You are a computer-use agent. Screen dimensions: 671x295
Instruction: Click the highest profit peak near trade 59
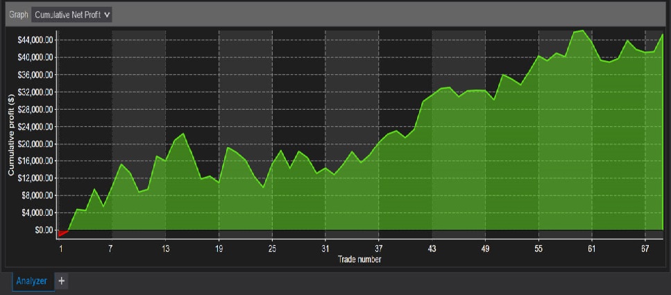(581, 31)
